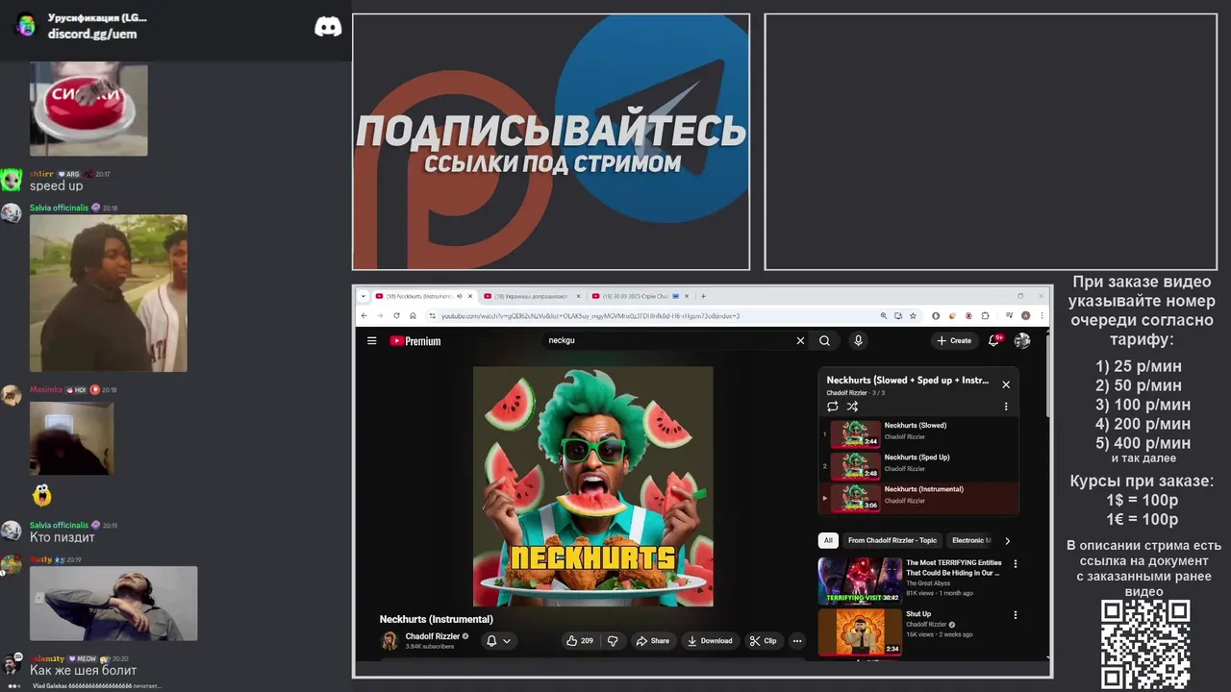Click the Create button
Screen dimensions: 1231x692
[x=954, y=340]
